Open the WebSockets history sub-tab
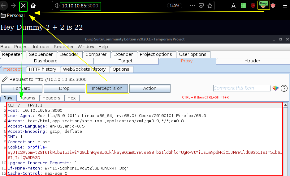The width and height of the screenshot is (290, 176). [x=84, y=69]
